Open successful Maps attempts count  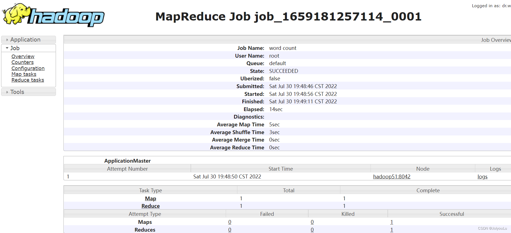pyautogui.click(x=392, y=222)
